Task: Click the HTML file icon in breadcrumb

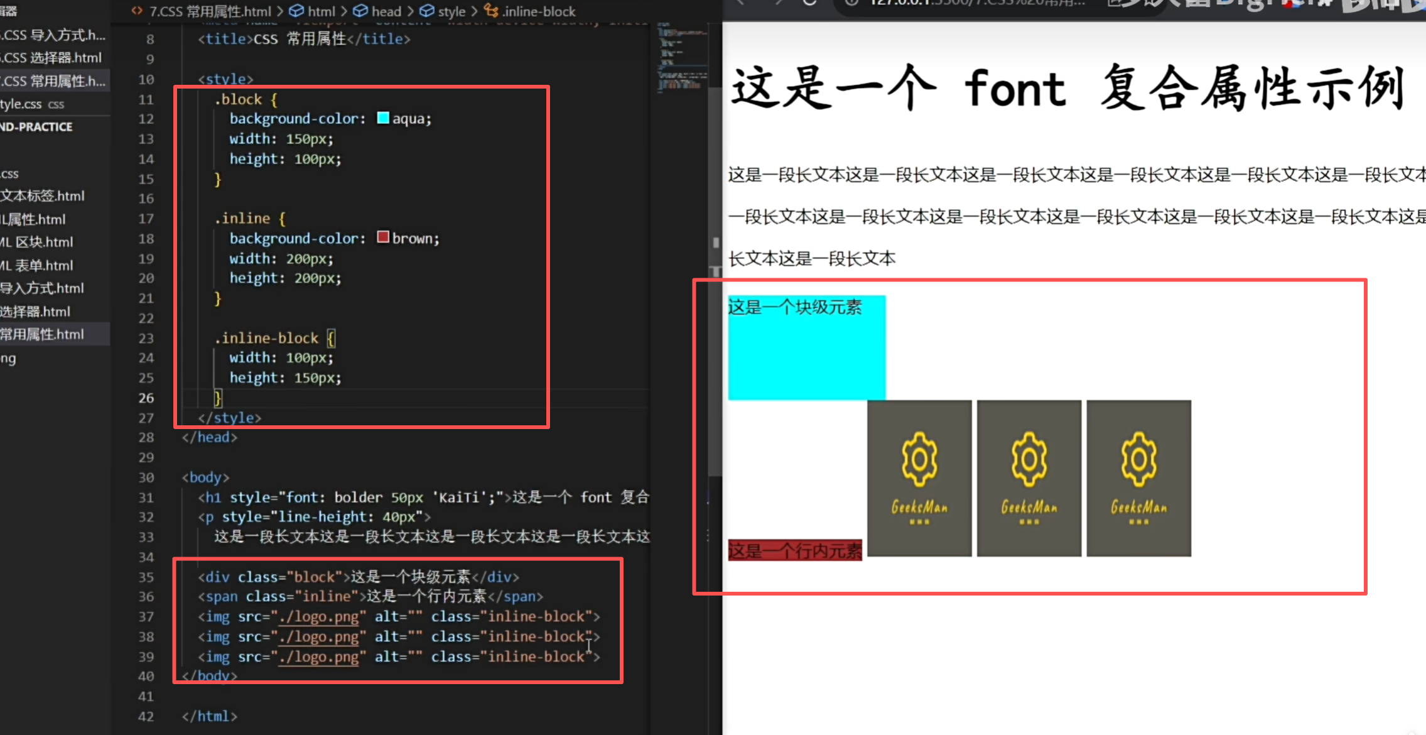Action: click(x=136, y=11)
